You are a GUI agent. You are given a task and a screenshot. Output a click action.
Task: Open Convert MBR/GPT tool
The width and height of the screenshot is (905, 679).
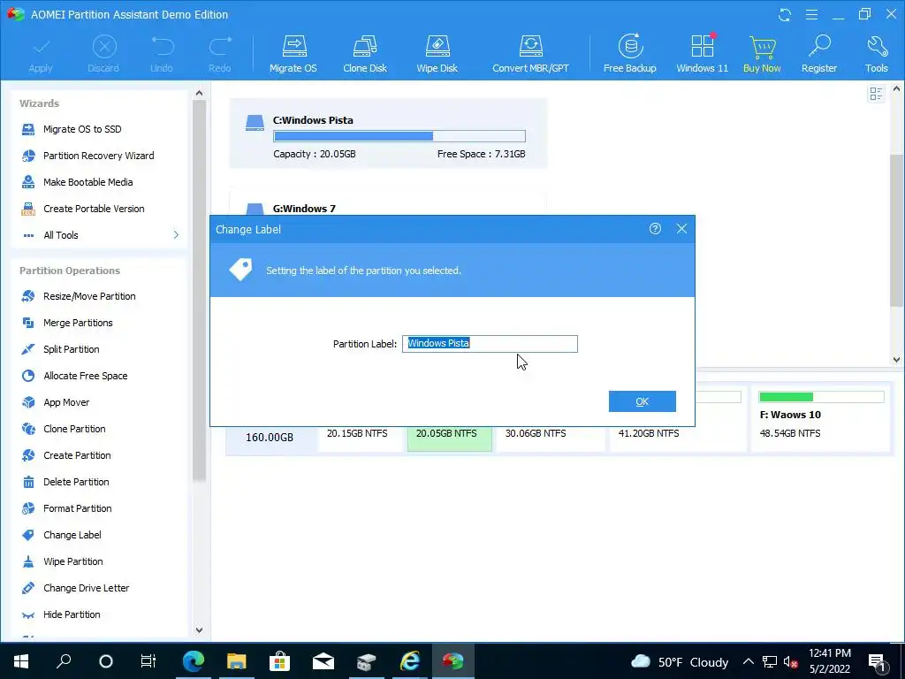tap(530, 54)
